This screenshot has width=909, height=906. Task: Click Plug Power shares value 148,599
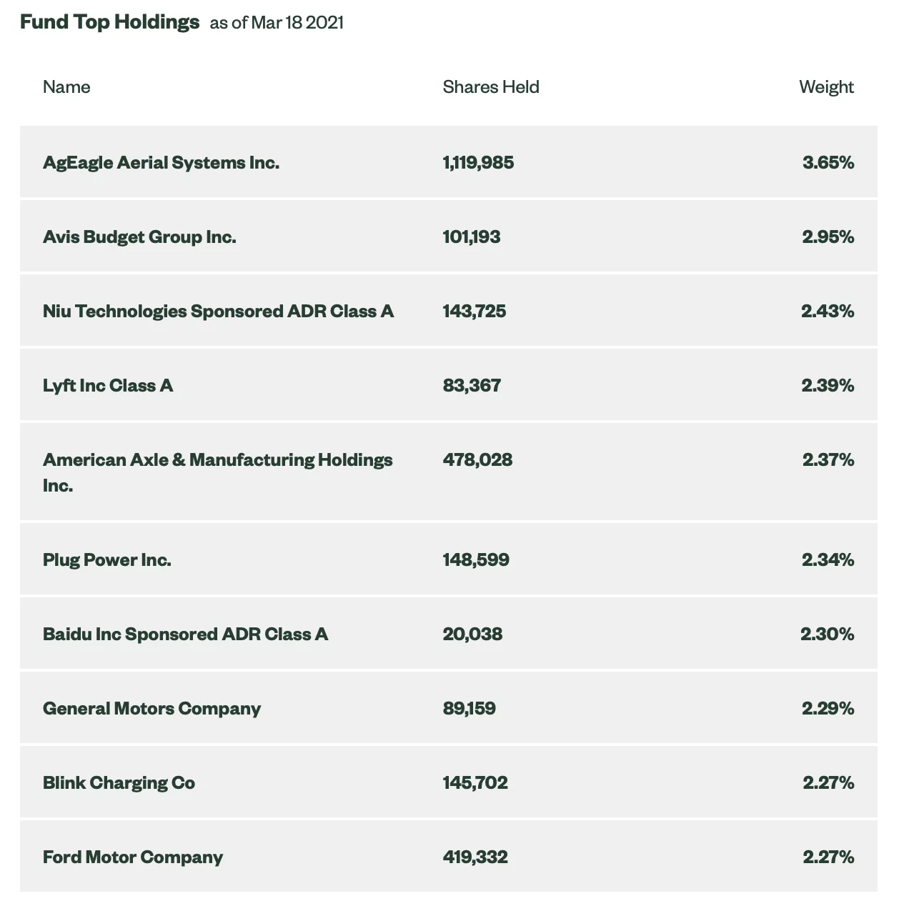tap(476, 560)
